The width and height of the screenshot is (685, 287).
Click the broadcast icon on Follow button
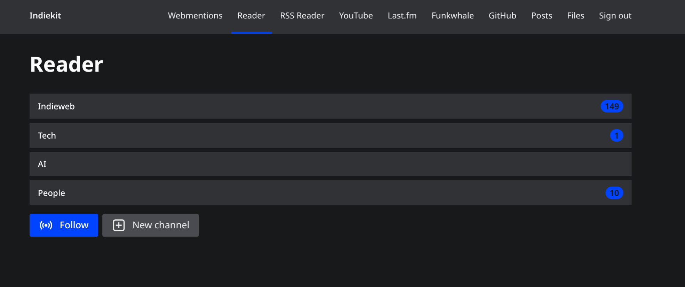point(46,225)
